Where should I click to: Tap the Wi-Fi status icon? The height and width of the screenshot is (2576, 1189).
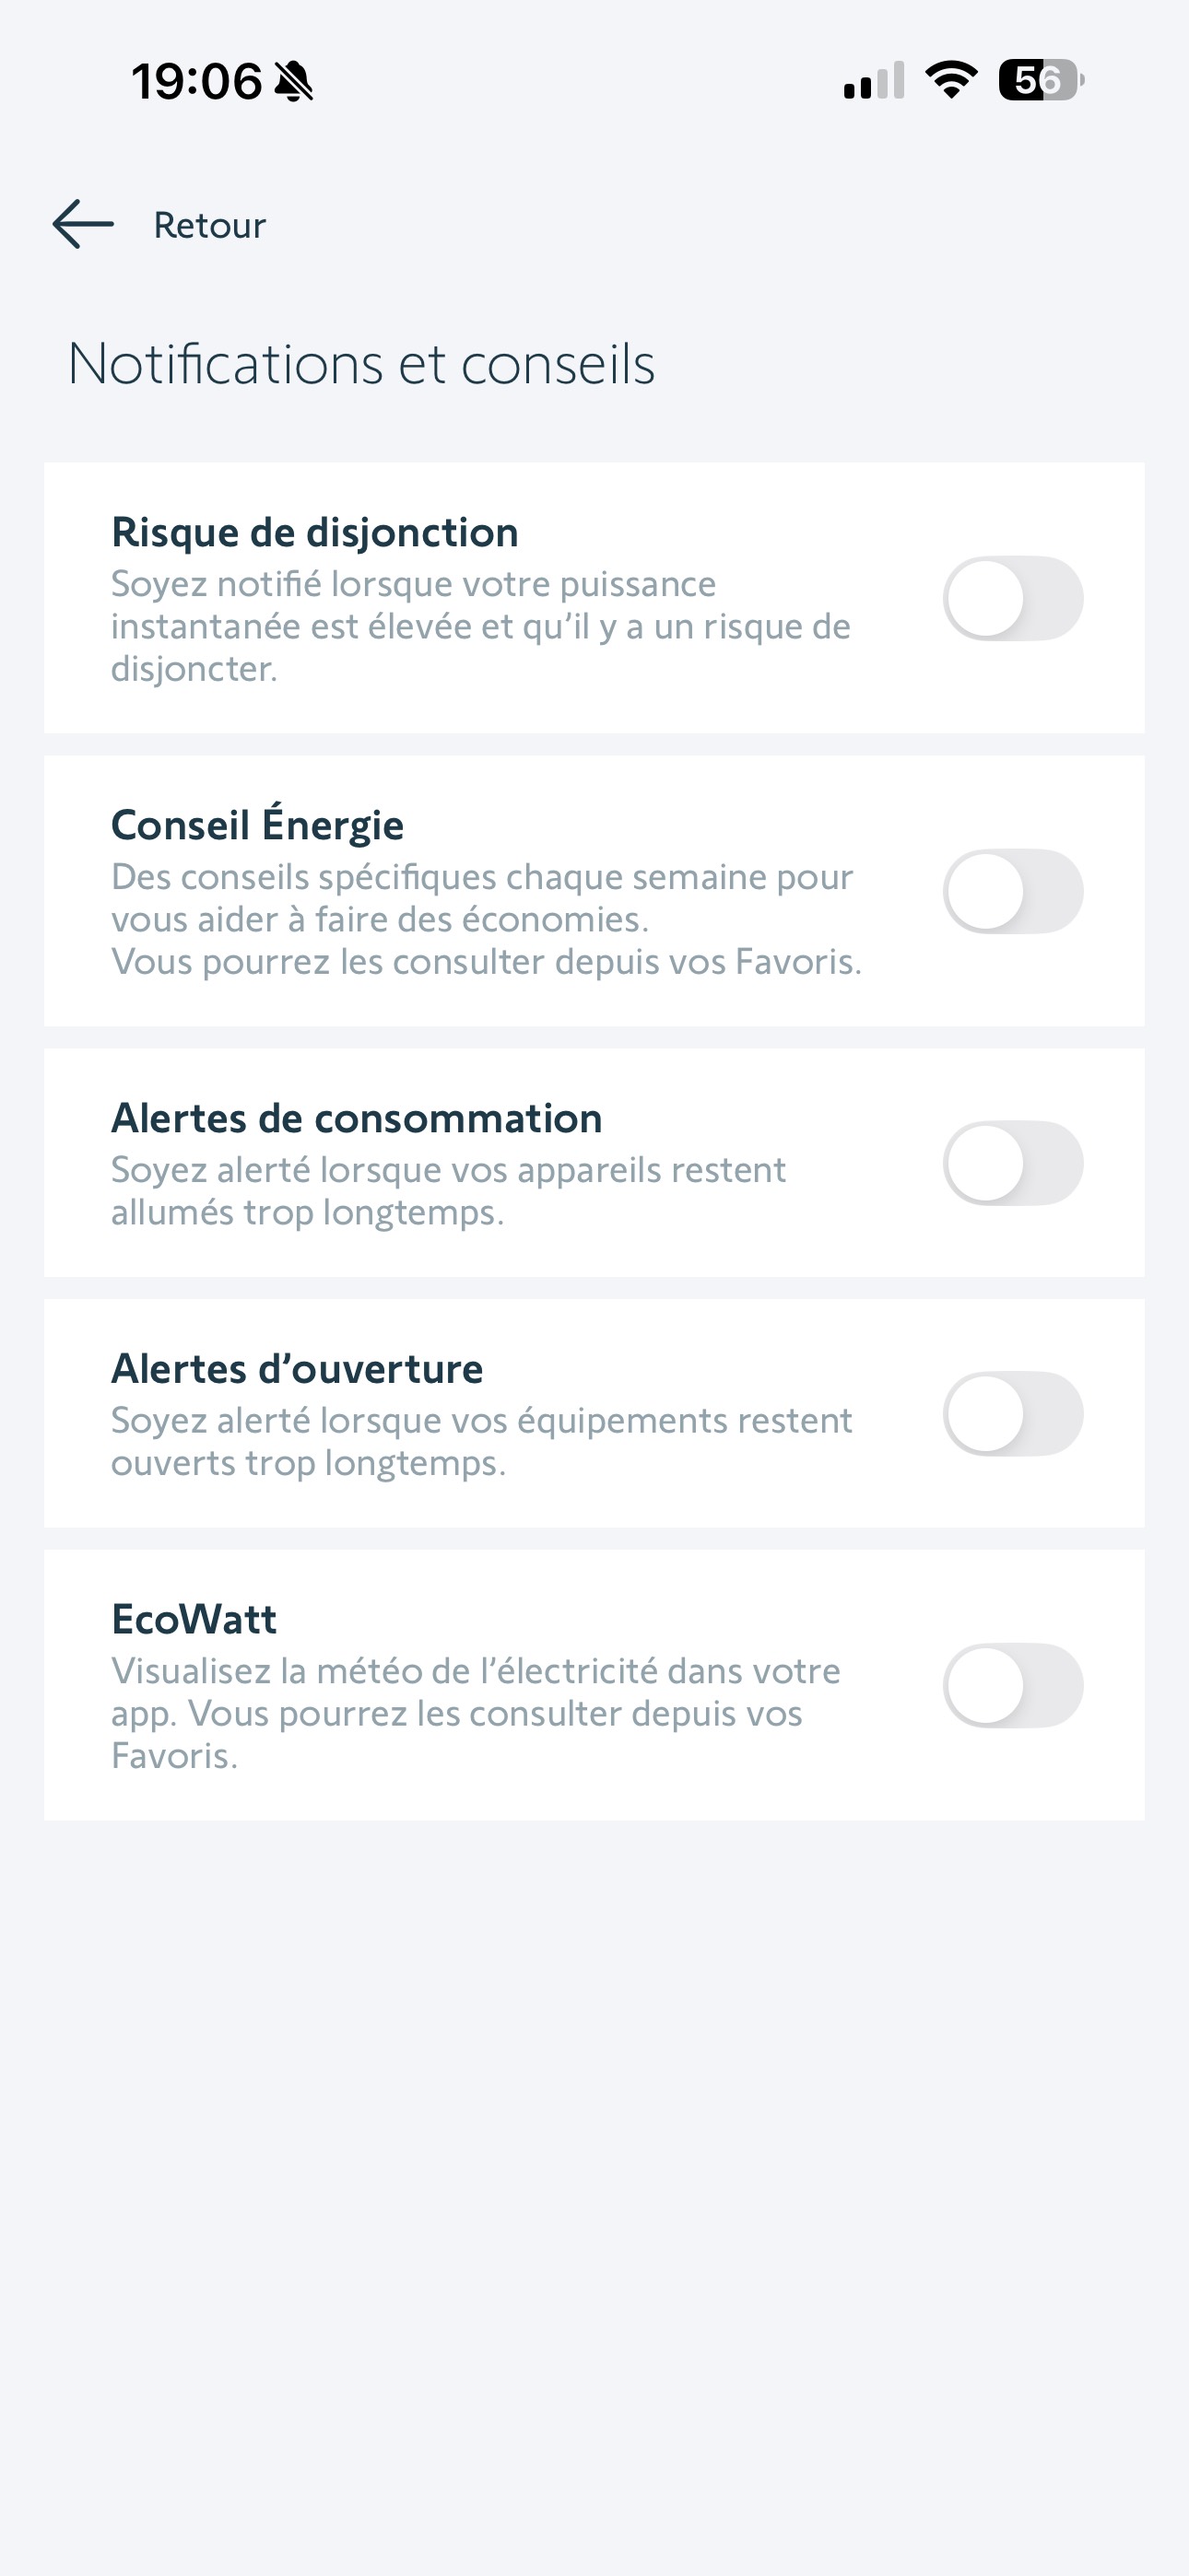951,80
